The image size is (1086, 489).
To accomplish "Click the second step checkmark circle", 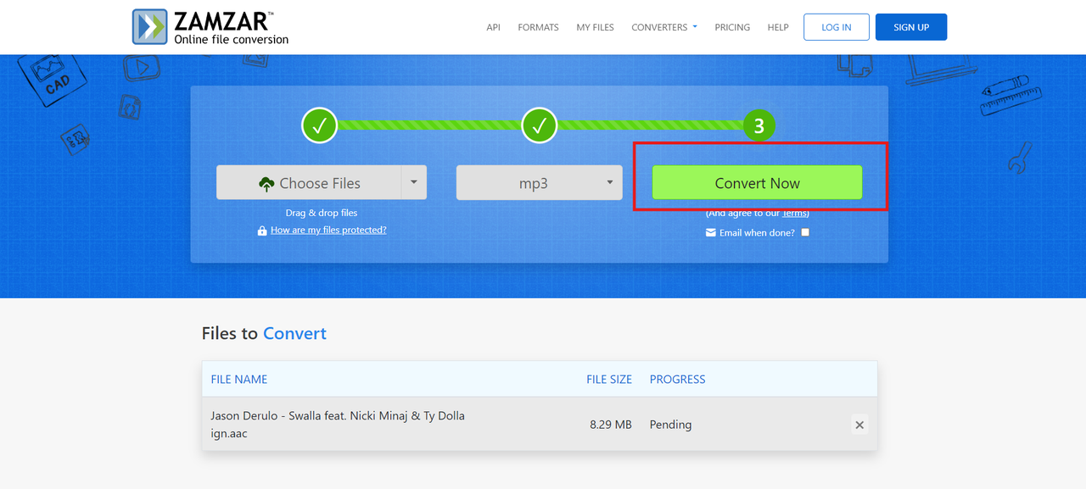I will coord(539,126).
